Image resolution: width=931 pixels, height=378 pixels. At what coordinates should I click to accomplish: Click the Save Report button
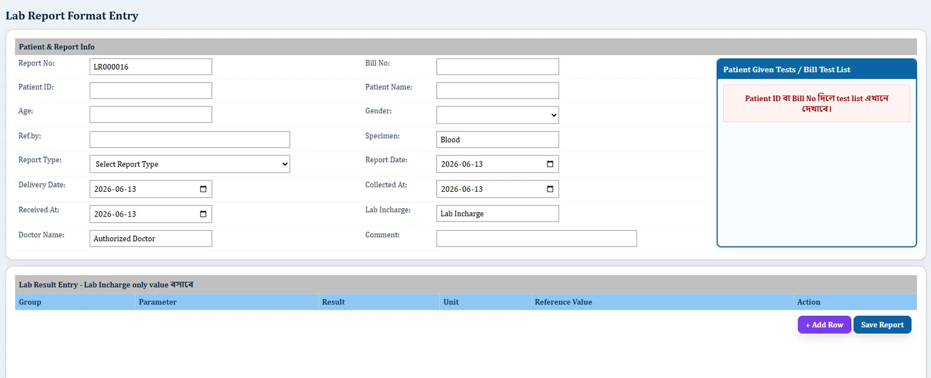[882, 324]
